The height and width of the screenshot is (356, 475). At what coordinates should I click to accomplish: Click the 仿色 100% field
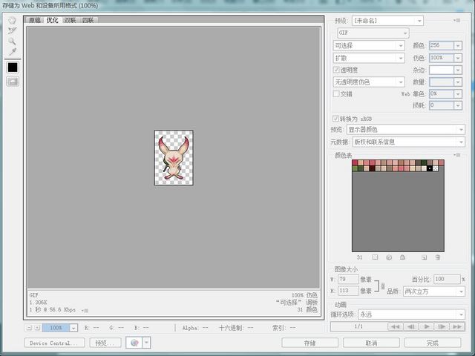pyautogui.click(x=442, y=58)
